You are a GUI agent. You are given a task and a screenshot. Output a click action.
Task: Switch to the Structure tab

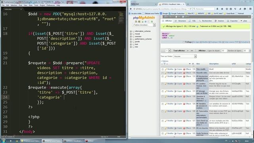[x=180, y=21]
